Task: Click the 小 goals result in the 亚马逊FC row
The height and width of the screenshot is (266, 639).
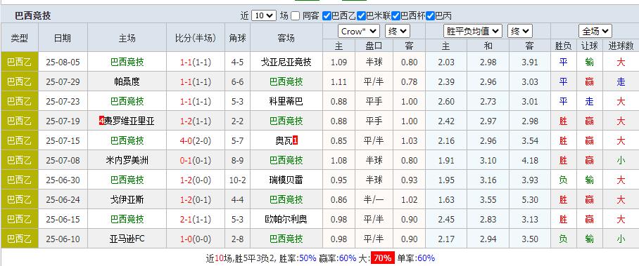Action: coord(621,239)
